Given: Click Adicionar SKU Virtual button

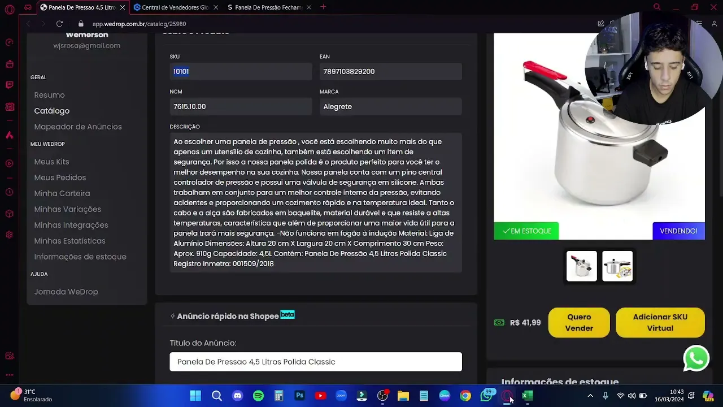Looking at the screenshot, I should [660, 323].
